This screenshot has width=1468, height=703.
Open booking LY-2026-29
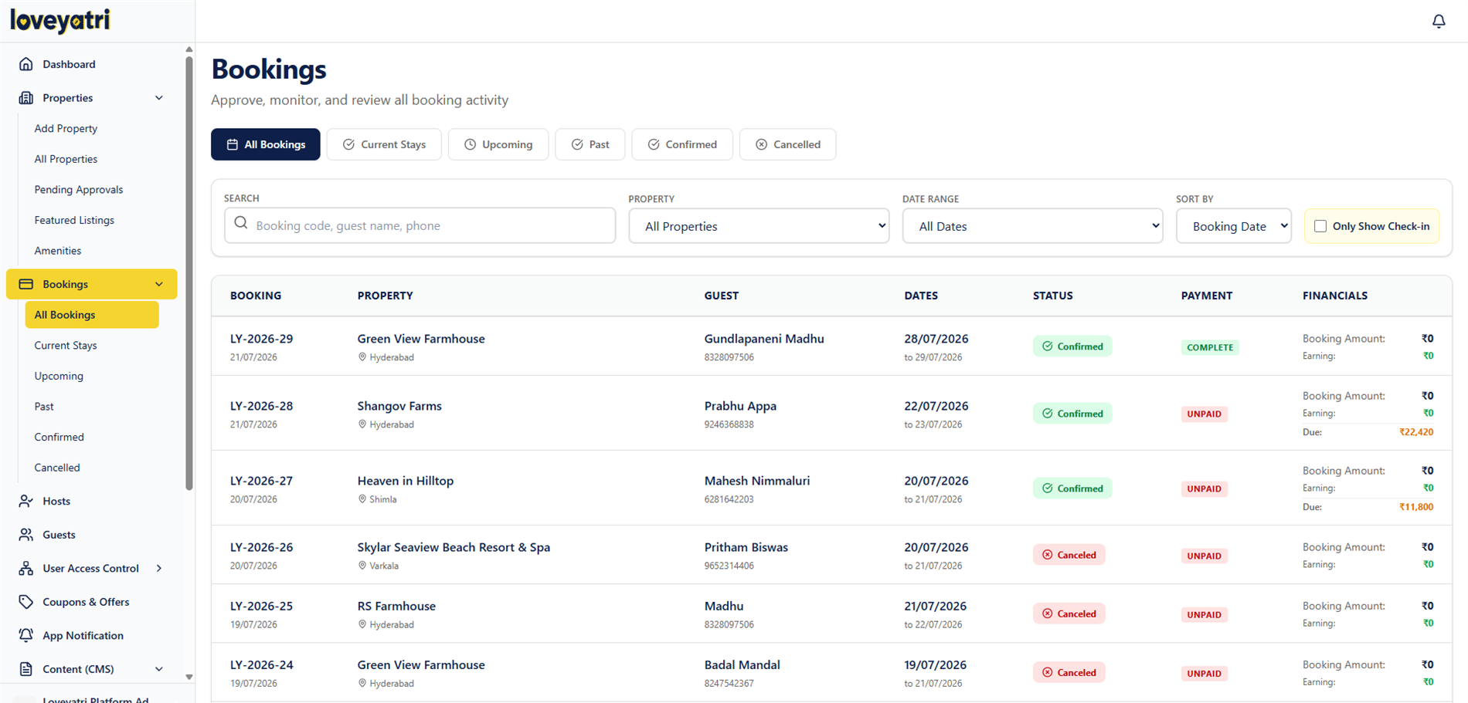coord(261,339)
